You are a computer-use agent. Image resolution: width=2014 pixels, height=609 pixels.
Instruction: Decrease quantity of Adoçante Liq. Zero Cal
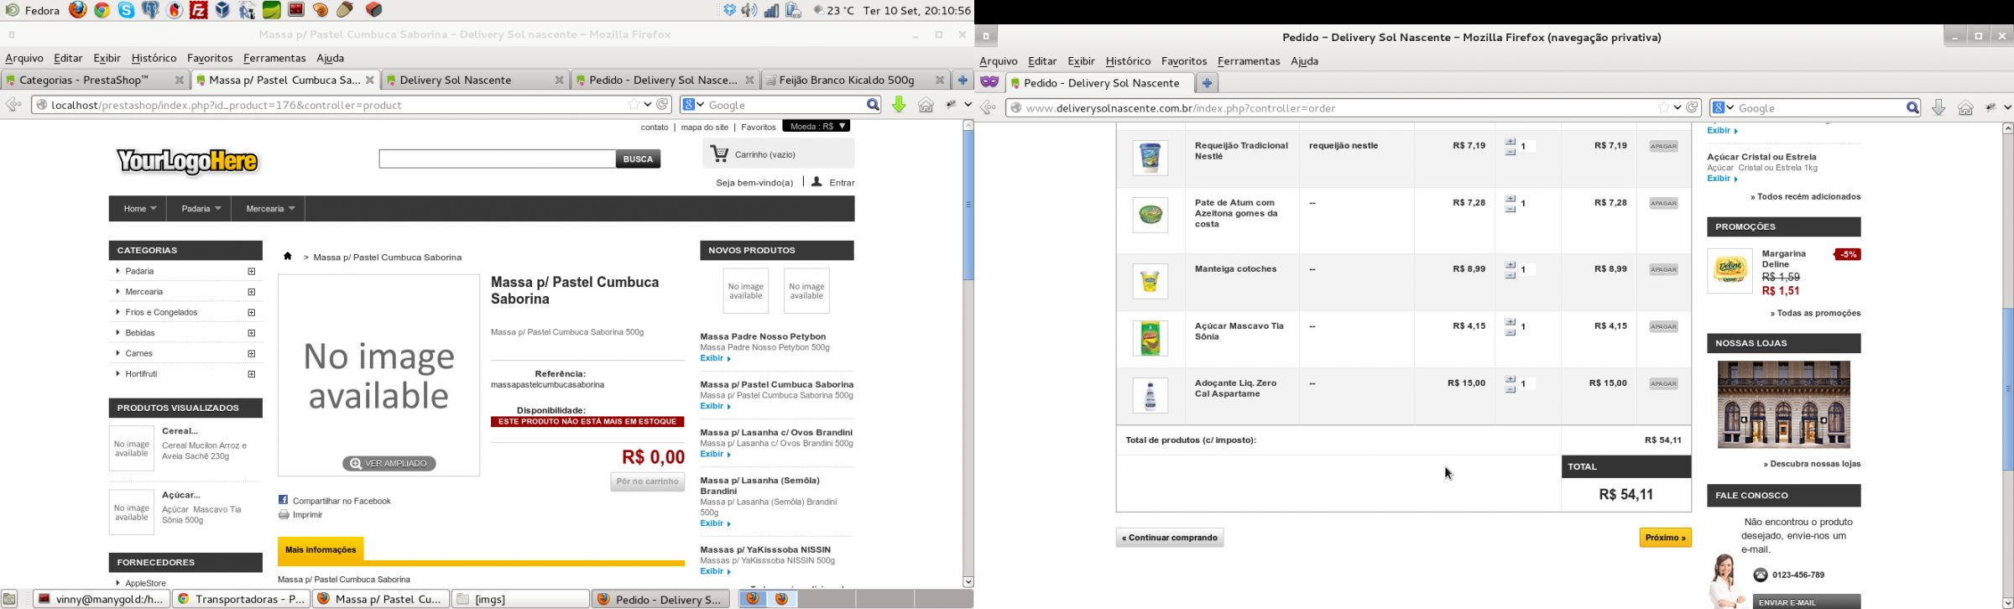pyautogui.click(x=1510, y=389)
